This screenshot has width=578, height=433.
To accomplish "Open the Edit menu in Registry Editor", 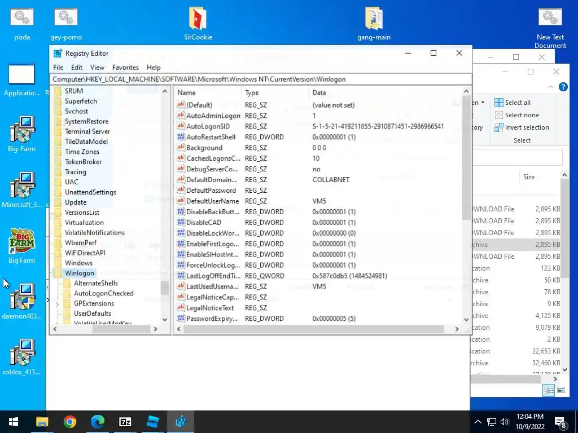I will pyautogui.click(x=77, y=68).
